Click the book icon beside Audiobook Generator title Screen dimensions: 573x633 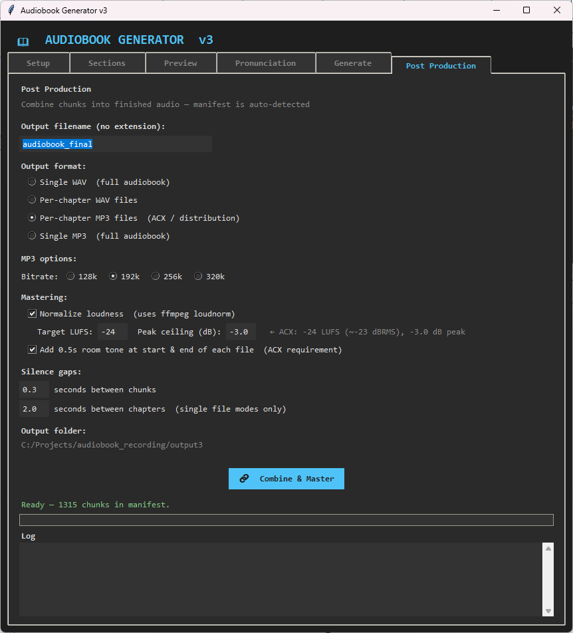pos(23,41)
